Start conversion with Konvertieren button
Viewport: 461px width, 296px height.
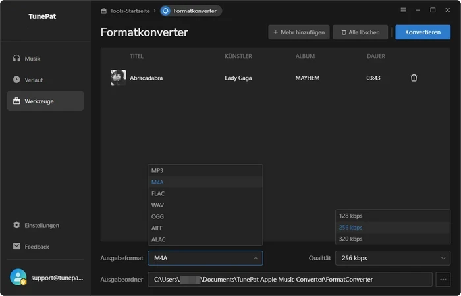click(423, 32)
